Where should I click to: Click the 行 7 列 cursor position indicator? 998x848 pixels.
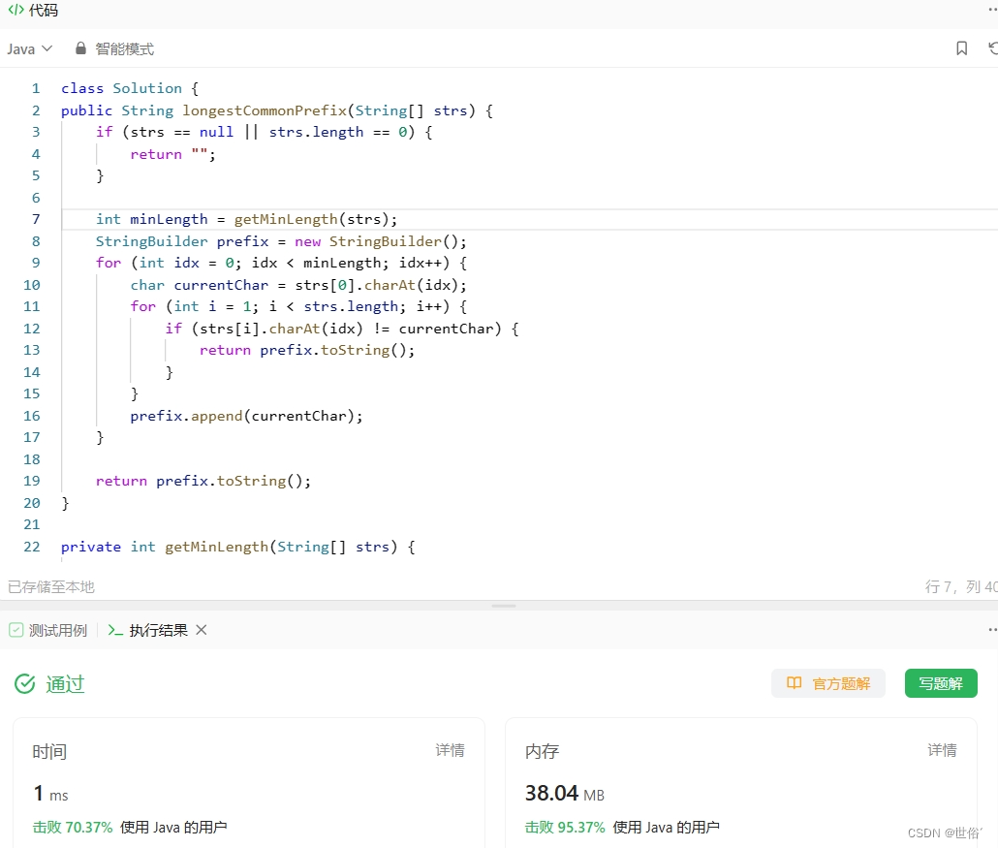point(961,586)
